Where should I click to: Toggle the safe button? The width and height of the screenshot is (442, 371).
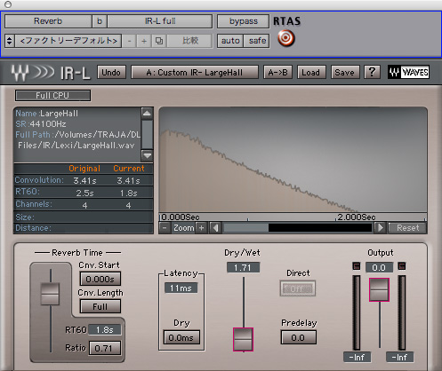click(257, 41)
